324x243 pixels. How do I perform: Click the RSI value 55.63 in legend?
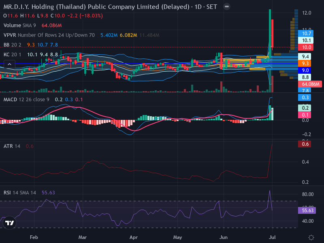click(48, 193)
